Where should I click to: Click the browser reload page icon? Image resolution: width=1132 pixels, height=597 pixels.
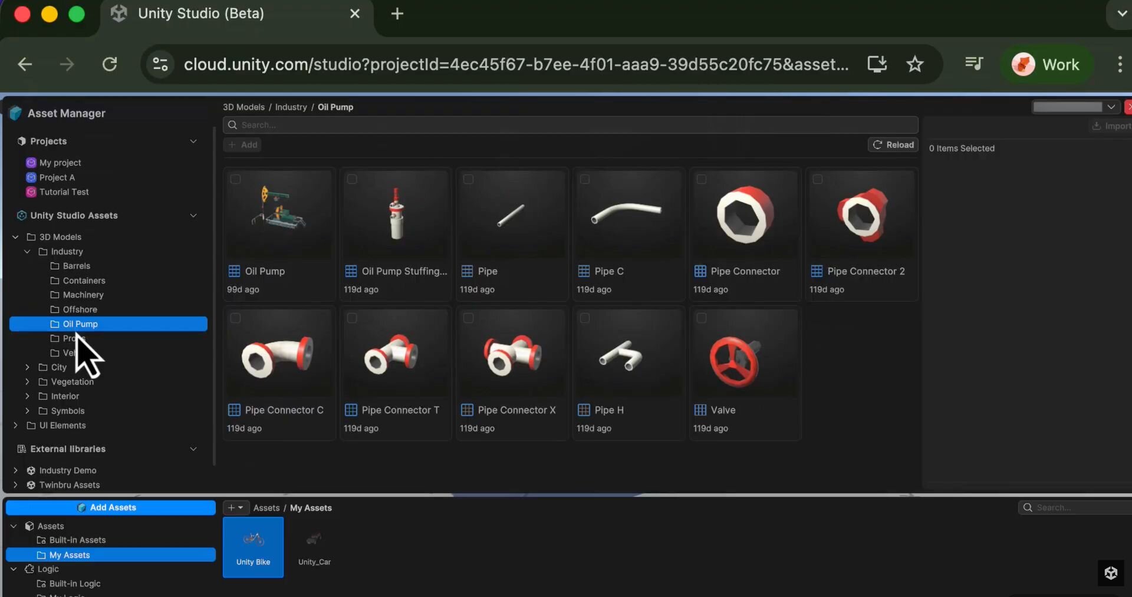(x=110, y=64)
